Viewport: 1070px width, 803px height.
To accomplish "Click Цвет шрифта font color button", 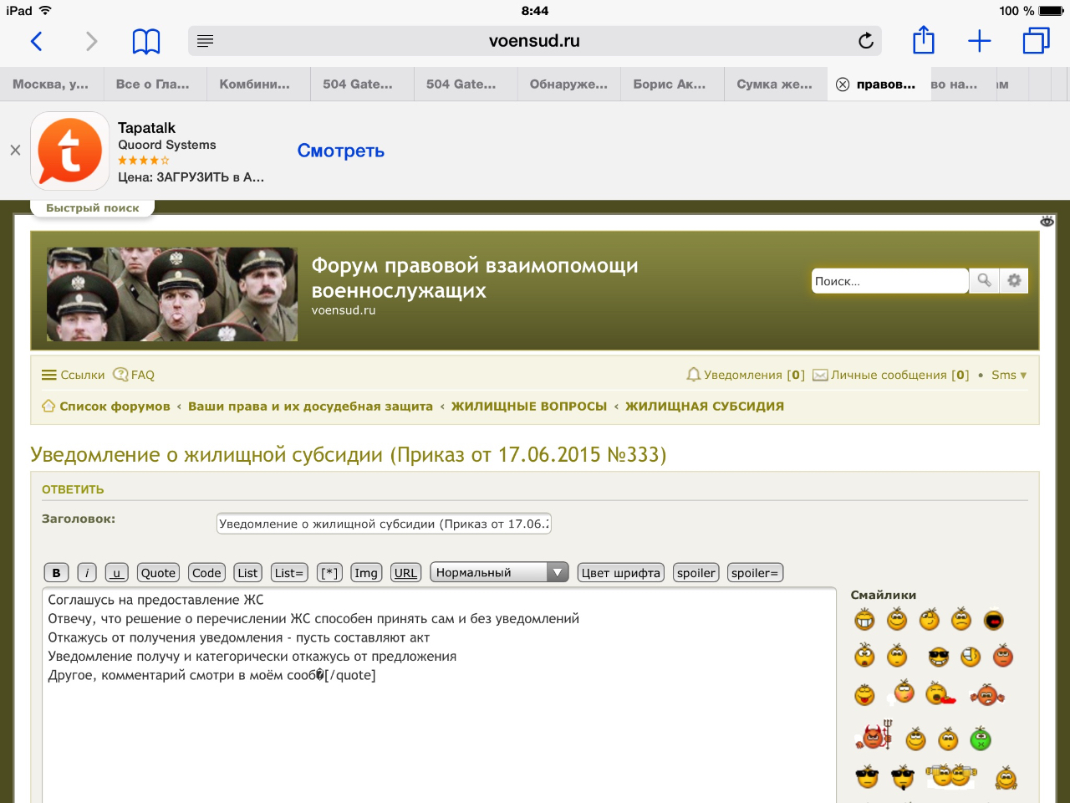I will coord(620,573).
